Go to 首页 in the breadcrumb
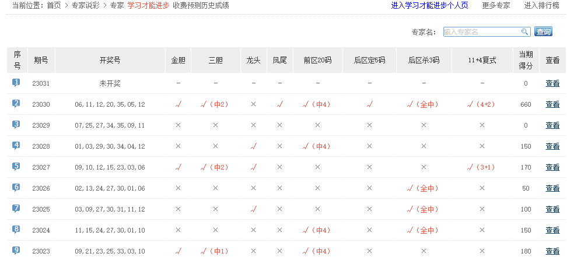Viewport: 567px width, 257px height. tap(54, 5)
